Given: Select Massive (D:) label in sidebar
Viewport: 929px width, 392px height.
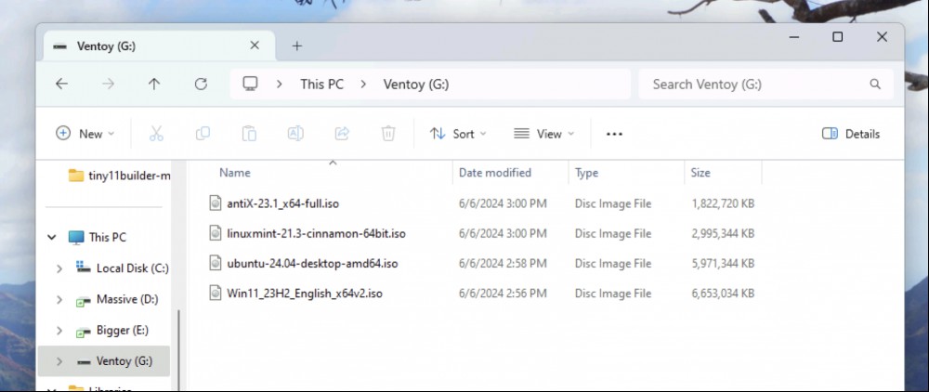Looking at the screenshot, I should click(x=127, y=300).
